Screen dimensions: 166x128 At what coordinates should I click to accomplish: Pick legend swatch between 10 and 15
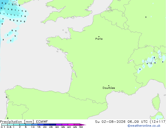(35, 125)
